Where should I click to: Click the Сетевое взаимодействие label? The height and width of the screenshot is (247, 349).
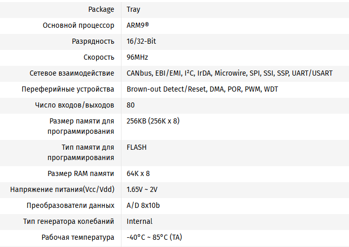(x=72, y=73)
